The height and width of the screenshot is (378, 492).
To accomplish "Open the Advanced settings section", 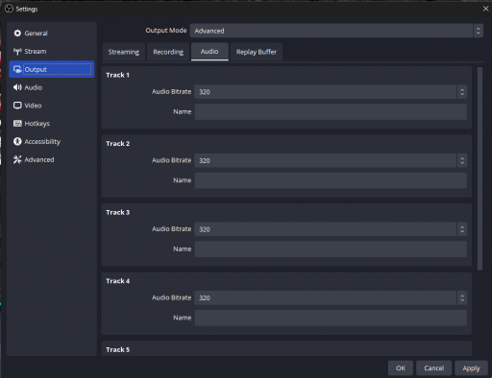I will [x=52, y=159].
